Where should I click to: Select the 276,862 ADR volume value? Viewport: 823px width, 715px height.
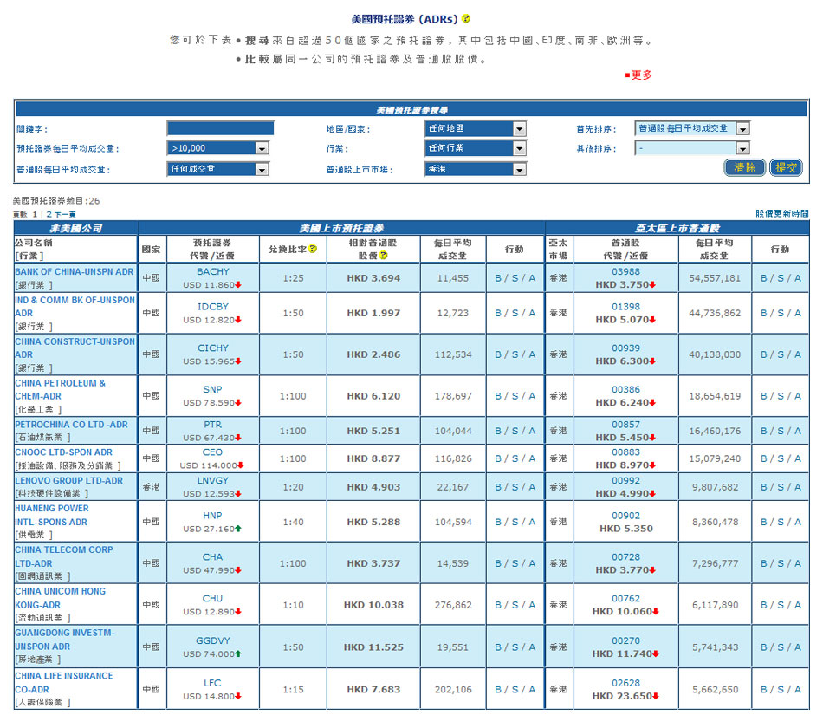coord(453,605)
